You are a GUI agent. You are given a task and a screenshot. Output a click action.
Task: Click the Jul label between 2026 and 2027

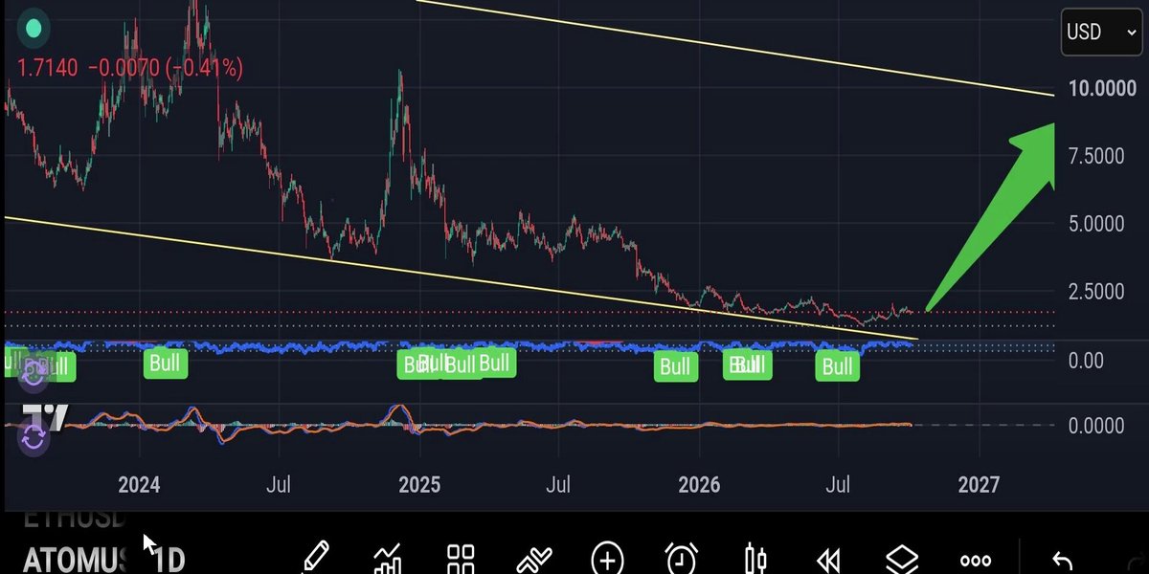coord(839,484)
